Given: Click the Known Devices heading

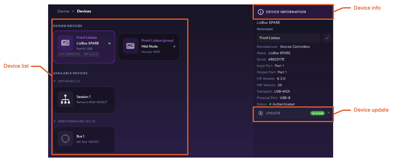Looking at the screenshot, I should click(68, 26).
